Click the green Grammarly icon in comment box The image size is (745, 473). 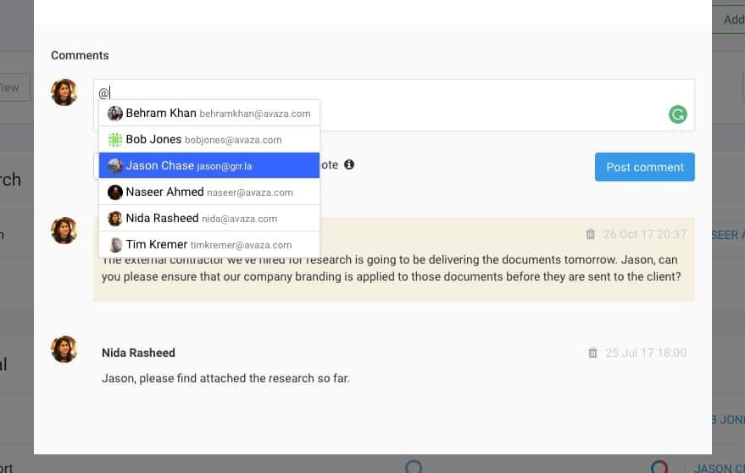[677, 114]
